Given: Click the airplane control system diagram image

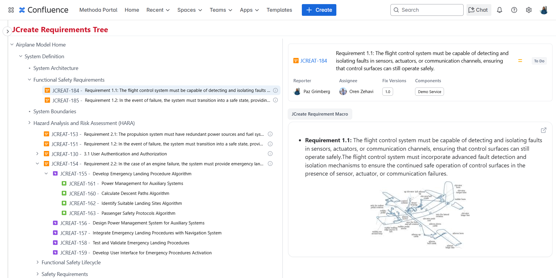Looking at the screenshot, I should (x=420, y=215).
